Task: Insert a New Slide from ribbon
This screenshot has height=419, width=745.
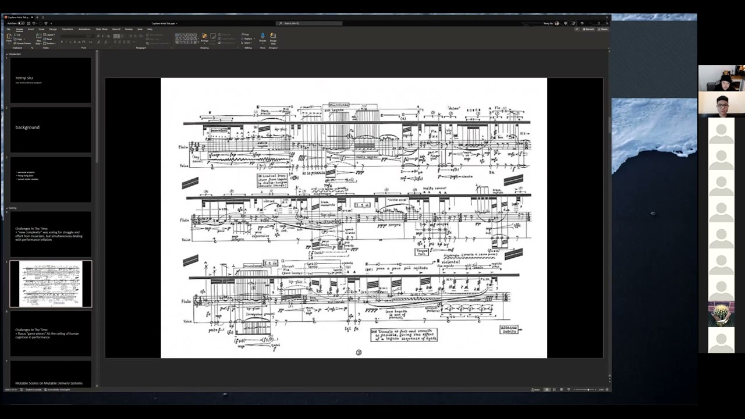Action: (38, 38)
